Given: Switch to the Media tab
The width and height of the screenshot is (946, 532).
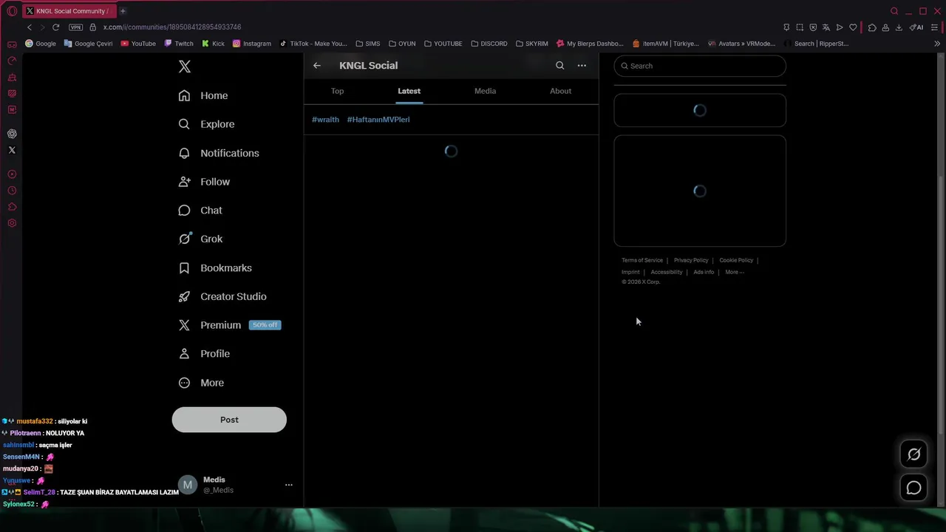Looking at the screenshot, I should click(485, 91).
